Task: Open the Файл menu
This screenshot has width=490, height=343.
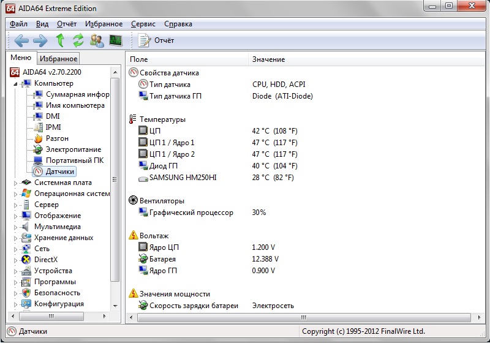Action: pos(18,24)
